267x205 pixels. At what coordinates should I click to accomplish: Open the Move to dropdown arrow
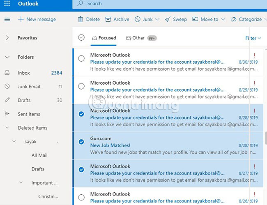pos(223,19)
